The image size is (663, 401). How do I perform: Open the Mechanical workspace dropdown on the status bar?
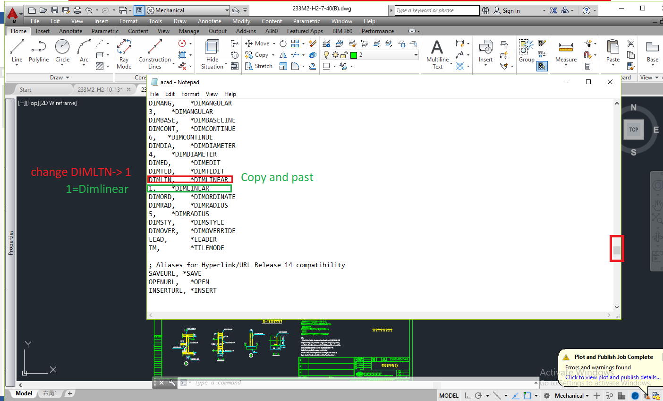[x=570, y=395]
